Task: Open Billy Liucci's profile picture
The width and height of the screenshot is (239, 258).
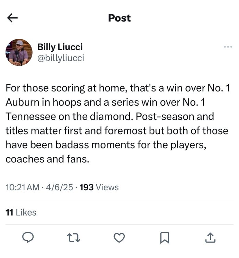Action: [x=19, y=53]
